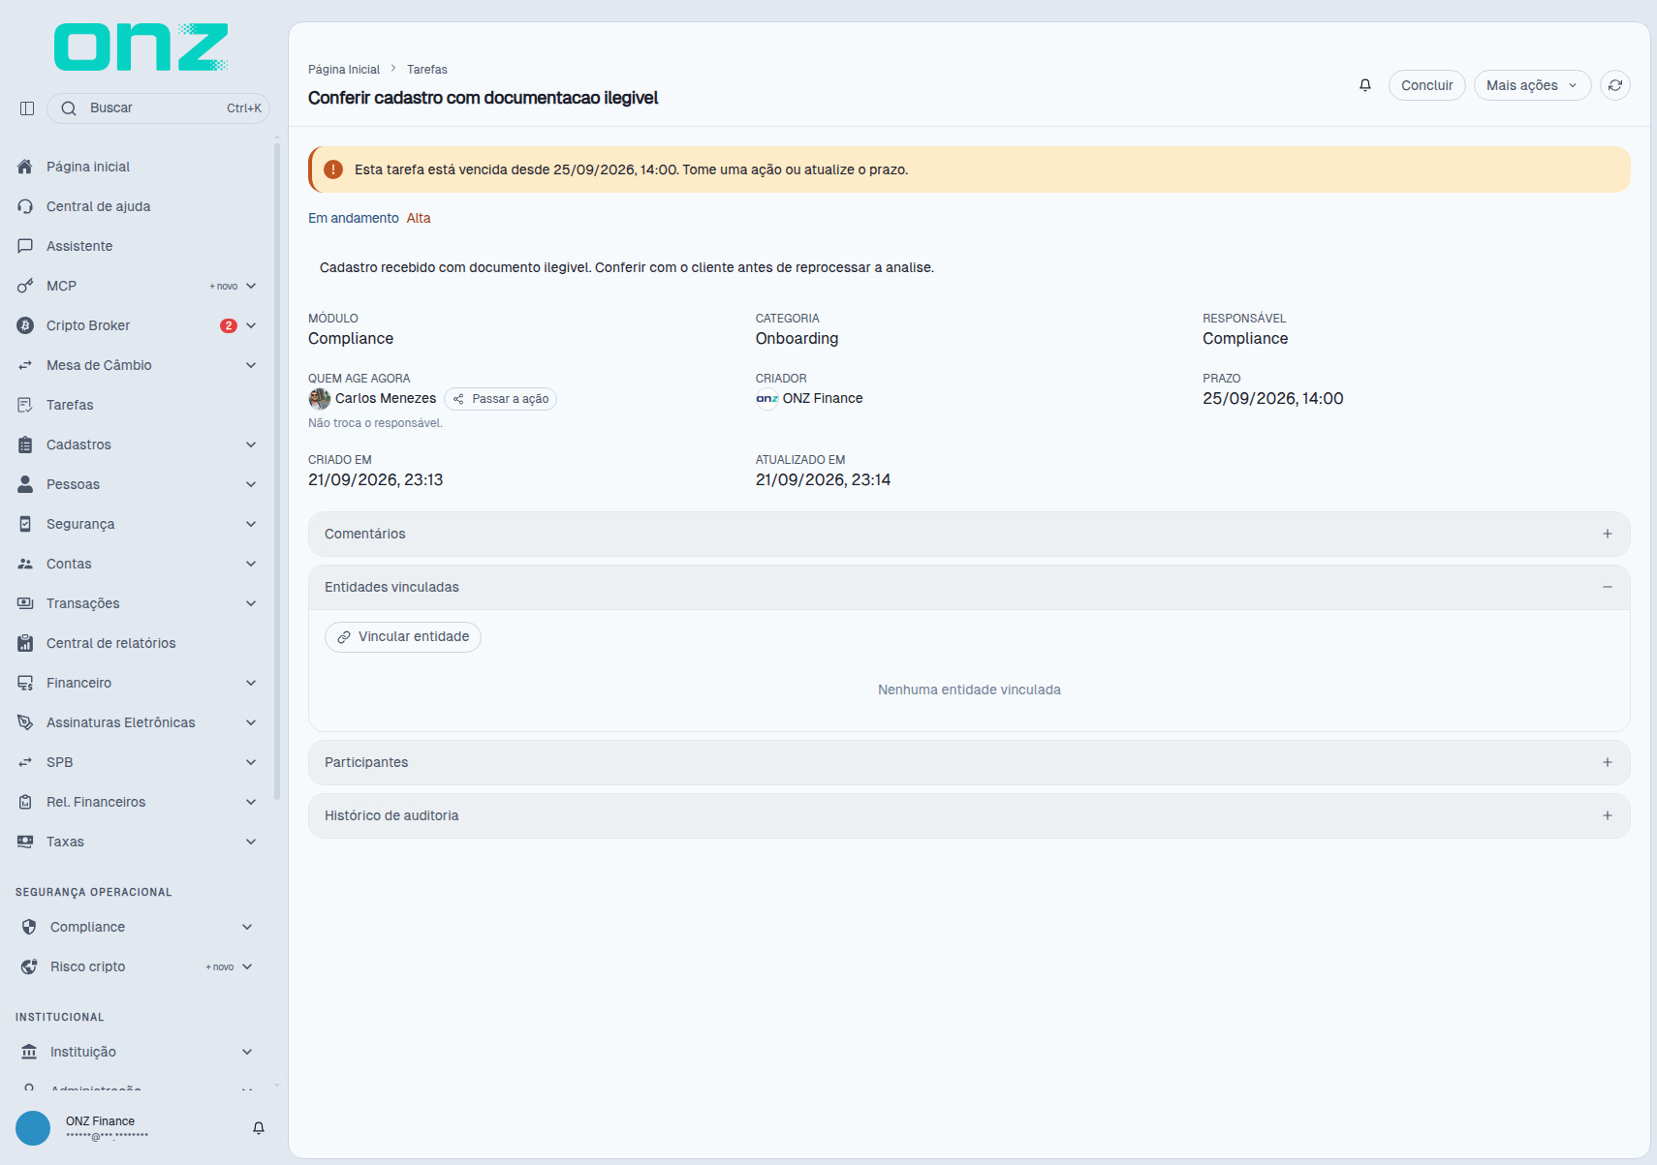Open Rel. Financeiros in the sidebar

pos(137,802)
